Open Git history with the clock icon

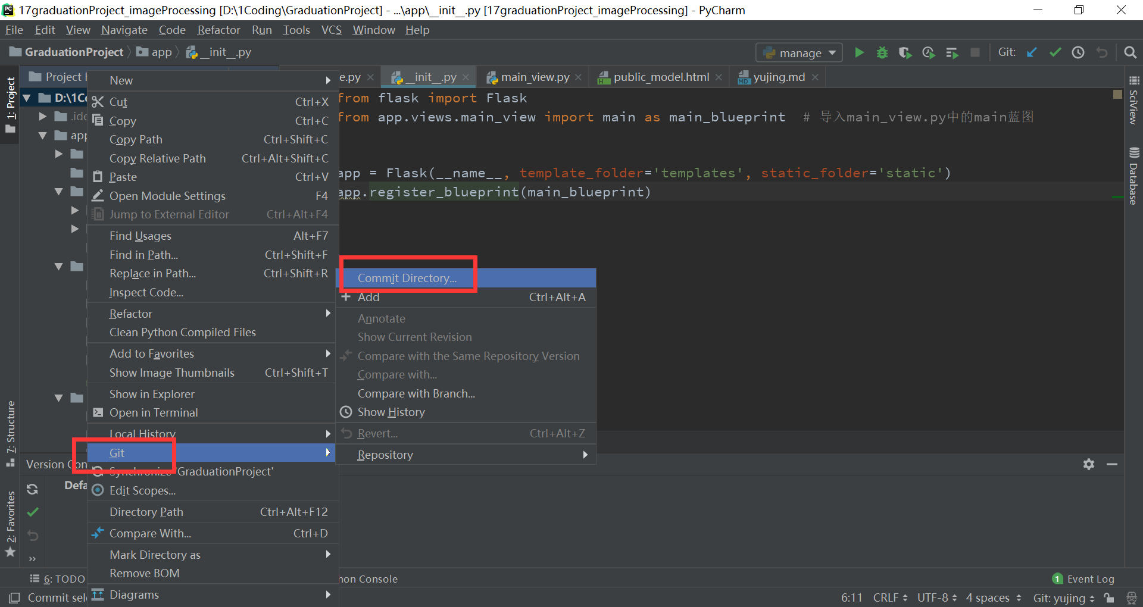coord(1078,52)
